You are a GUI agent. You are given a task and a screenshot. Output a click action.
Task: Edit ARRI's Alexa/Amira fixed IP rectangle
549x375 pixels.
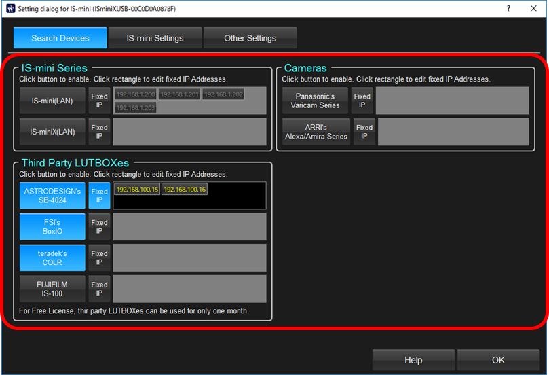coord(453,132)
